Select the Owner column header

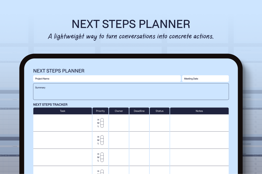(x=119, y=111)
